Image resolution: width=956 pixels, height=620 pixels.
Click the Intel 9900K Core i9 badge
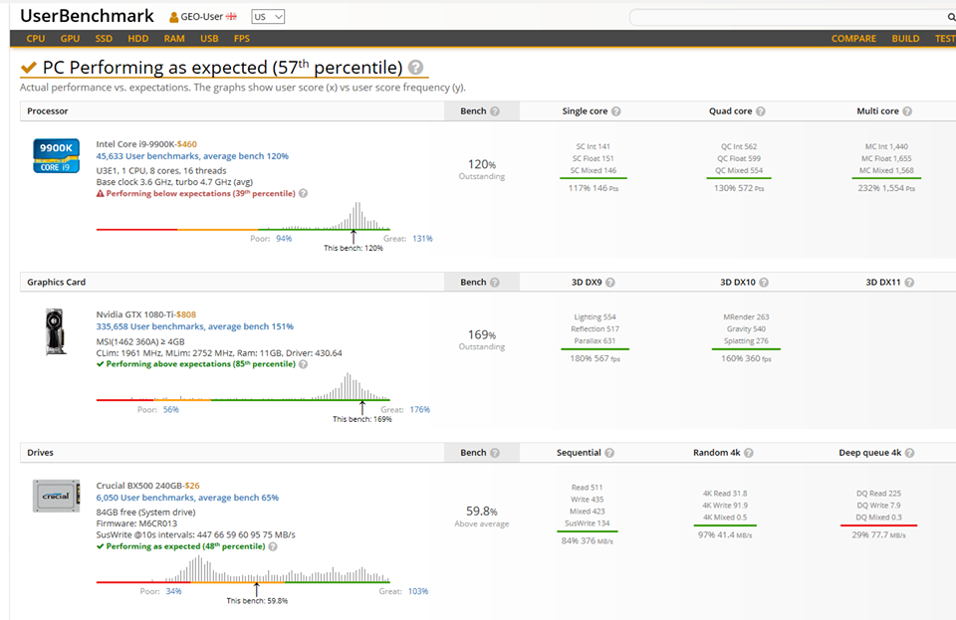pos(56,156)
